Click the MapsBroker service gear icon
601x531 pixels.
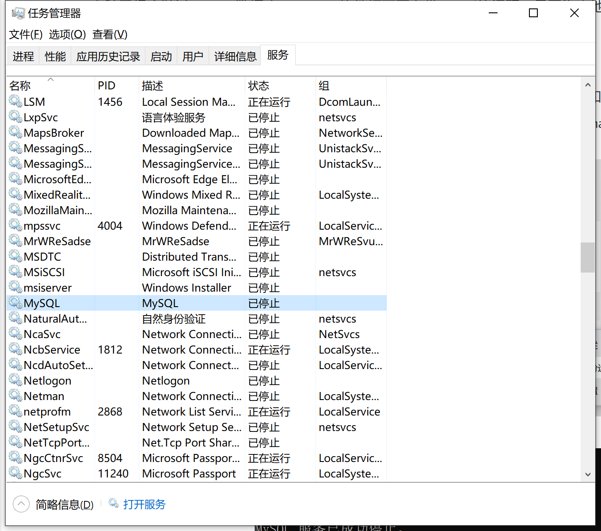(15, 132)
